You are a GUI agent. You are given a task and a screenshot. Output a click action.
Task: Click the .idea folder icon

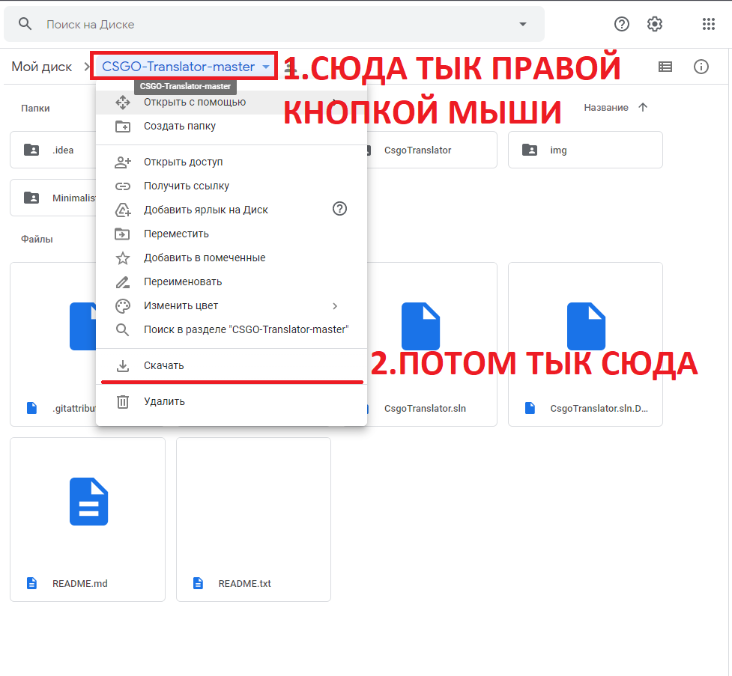pyautogui.click(x=31, y=150)
